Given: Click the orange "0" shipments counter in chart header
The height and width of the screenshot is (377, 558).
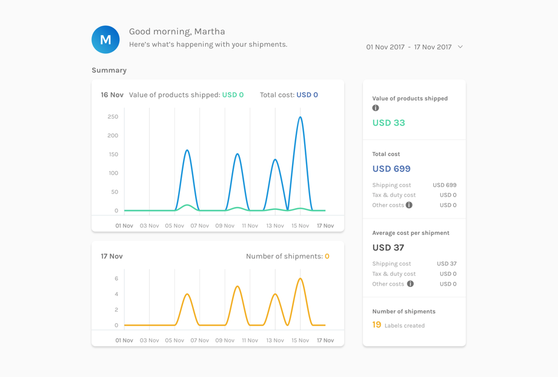Looking at the screenshot, I should click(327, 256).
